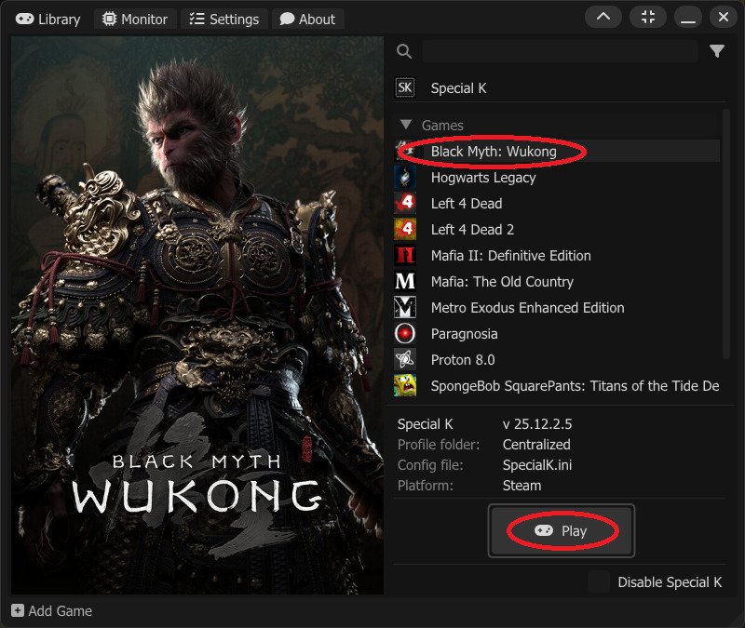Click the games list scrollbar
Screen dimensions: 745x628
coord(726,235)
